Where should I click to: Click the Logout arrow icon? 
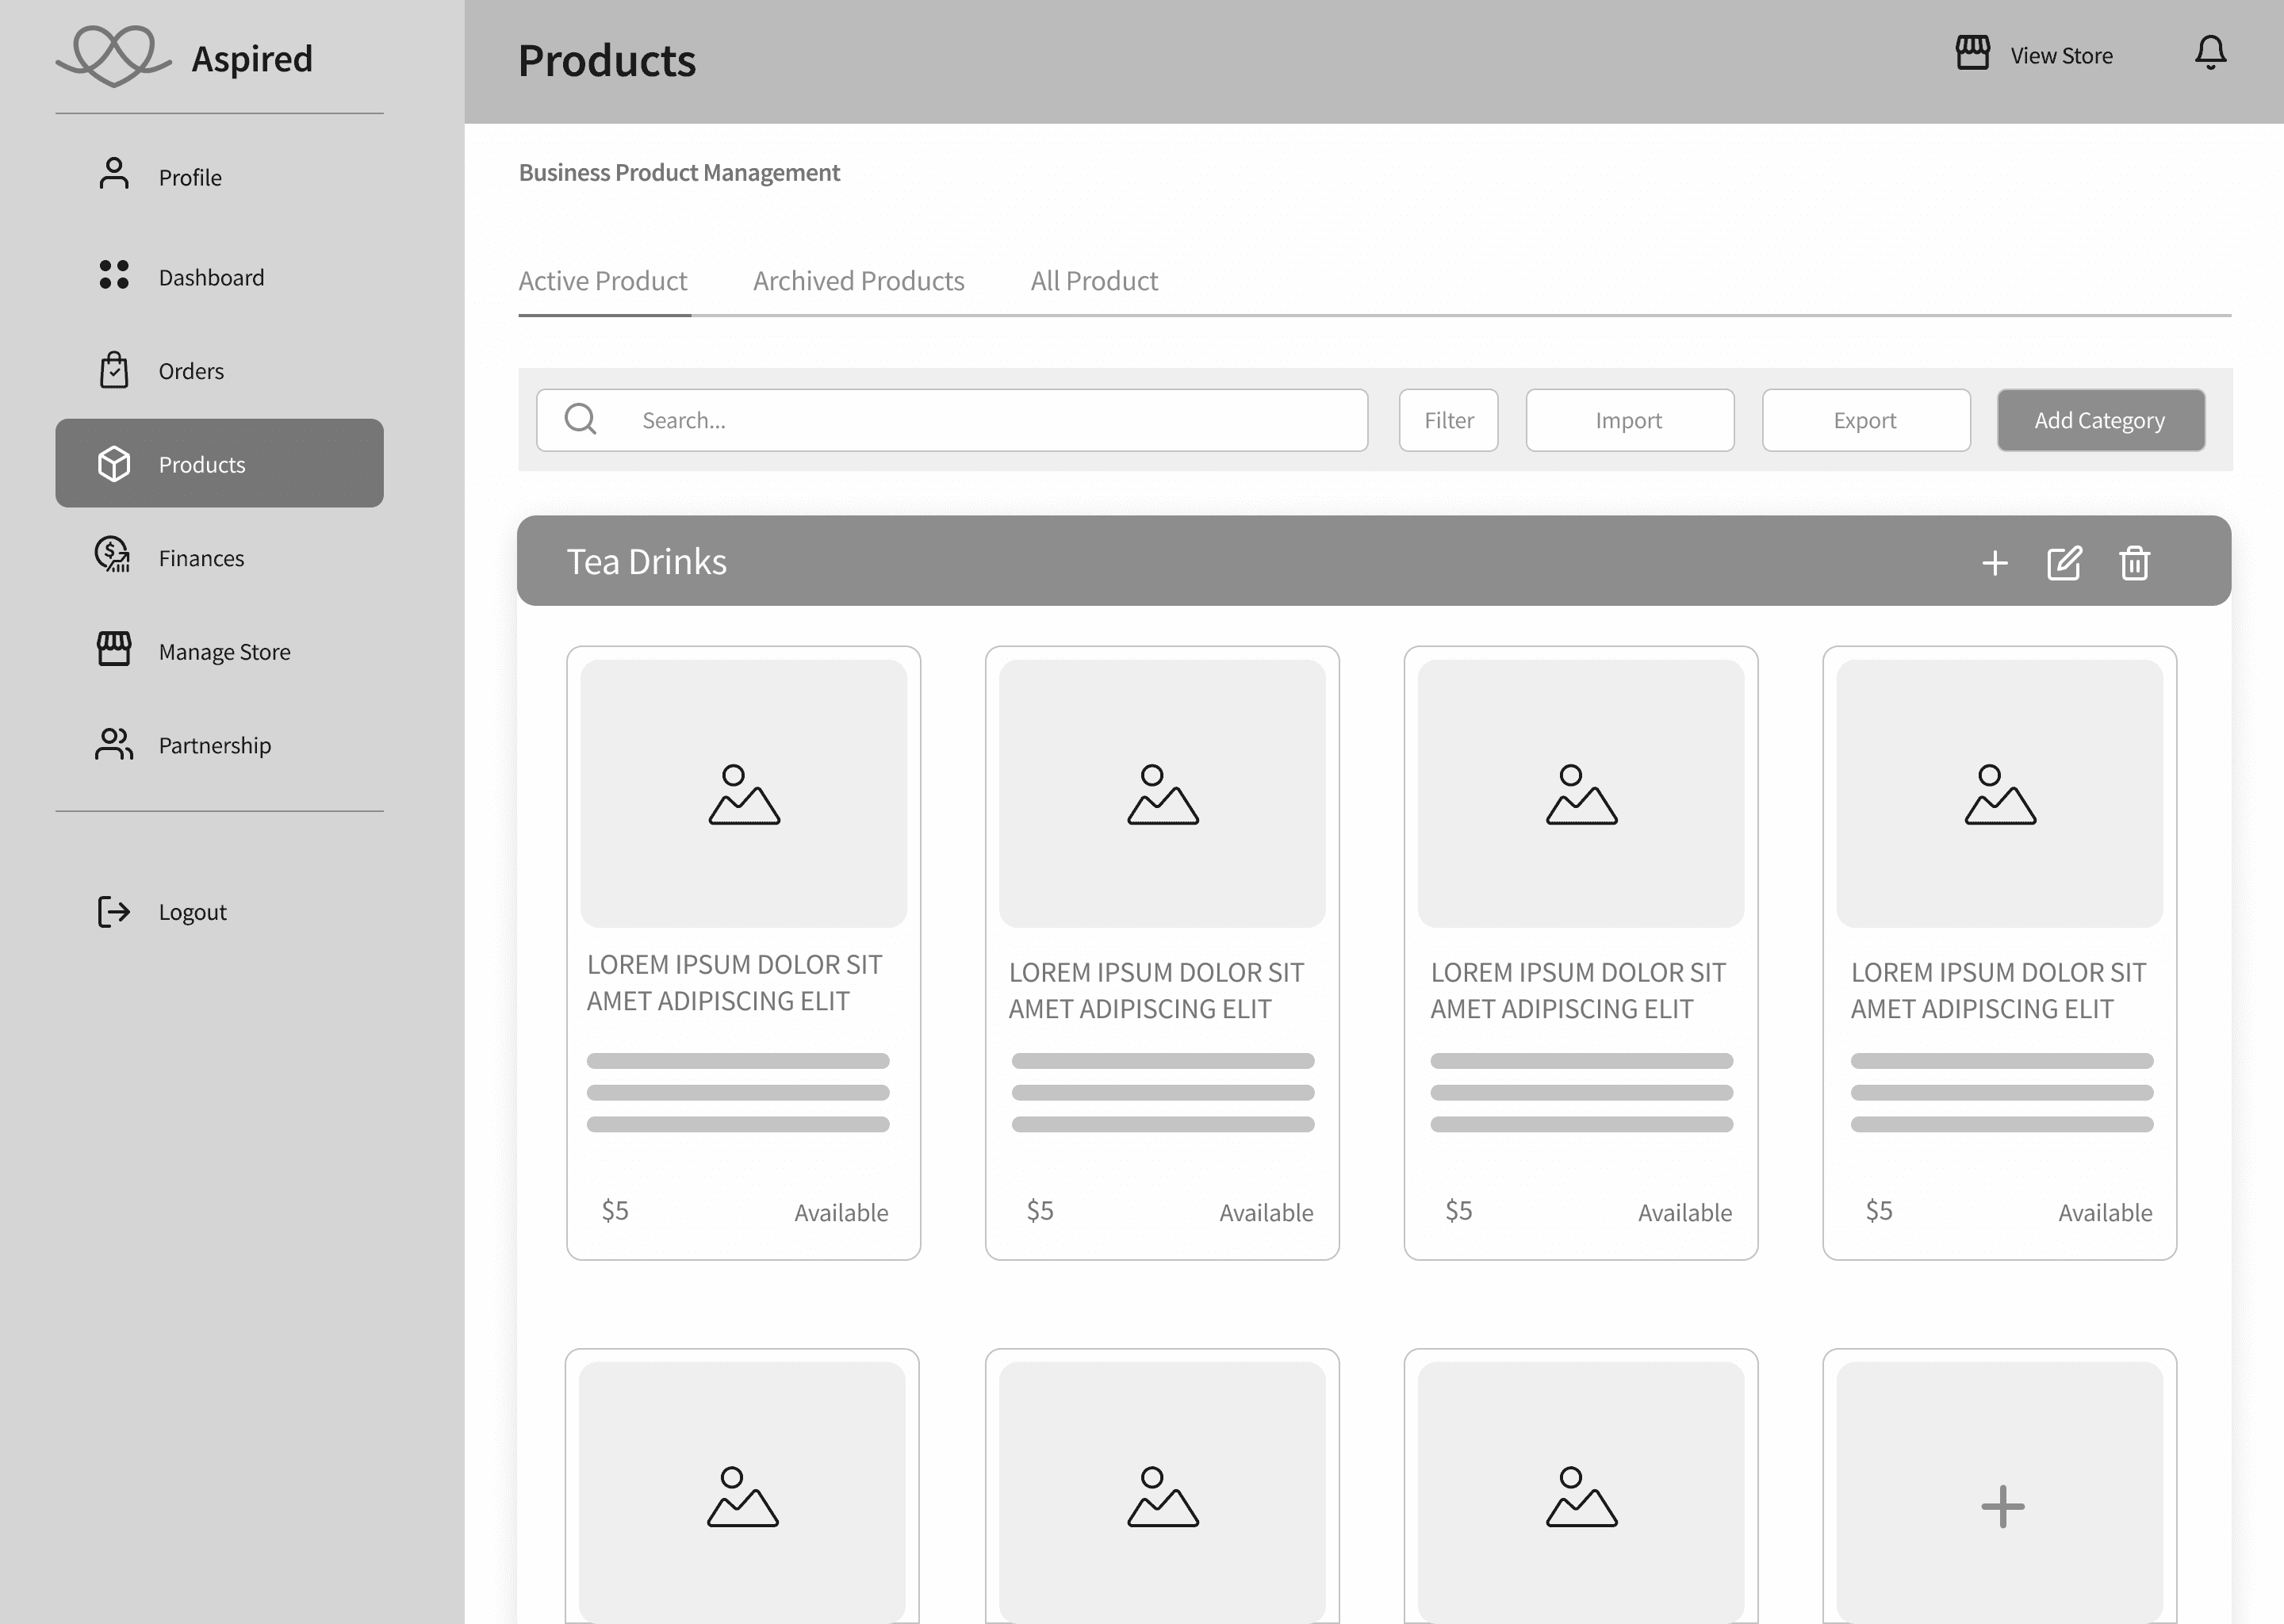[x=114, y=911]
